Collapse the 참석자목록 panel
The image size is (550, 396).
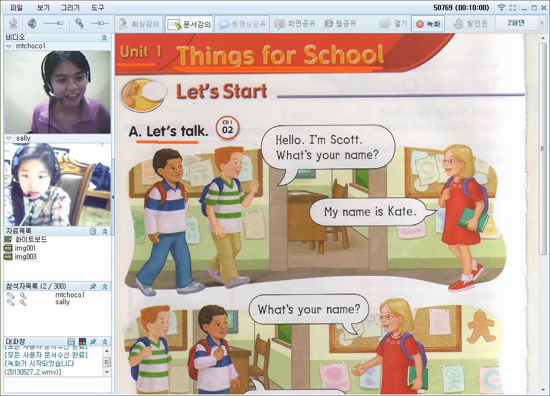click(x=105, y=287)
